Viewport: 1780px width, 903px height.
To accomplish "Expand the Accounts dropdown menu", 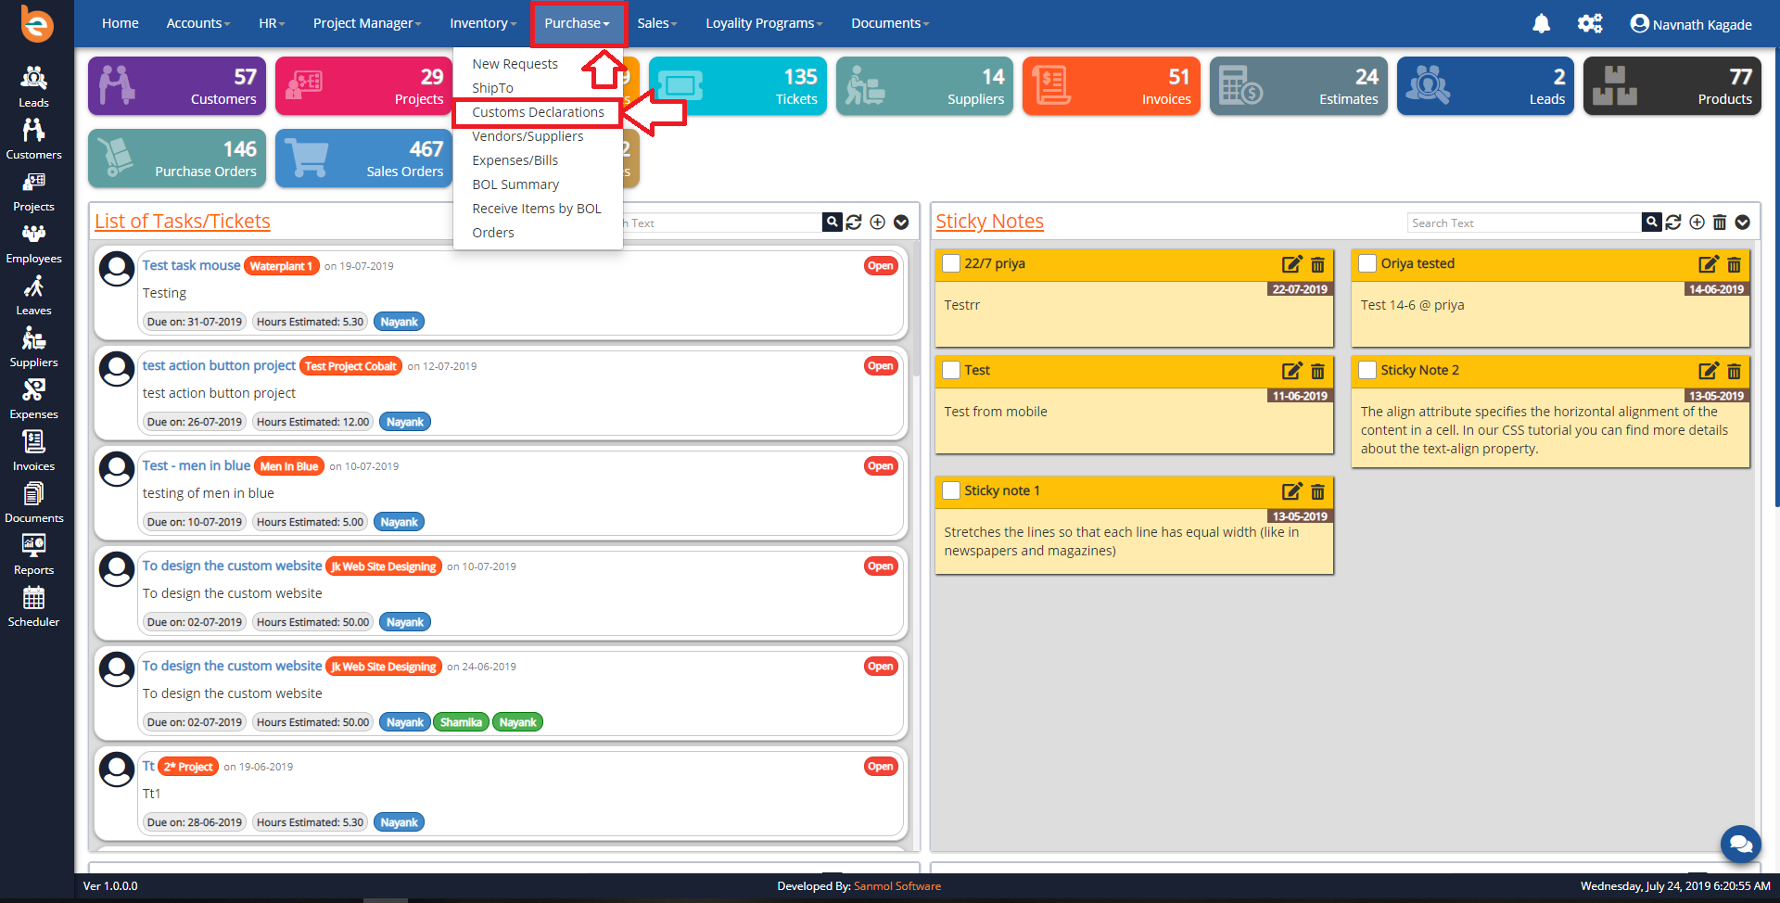I will tap(197, 23).
